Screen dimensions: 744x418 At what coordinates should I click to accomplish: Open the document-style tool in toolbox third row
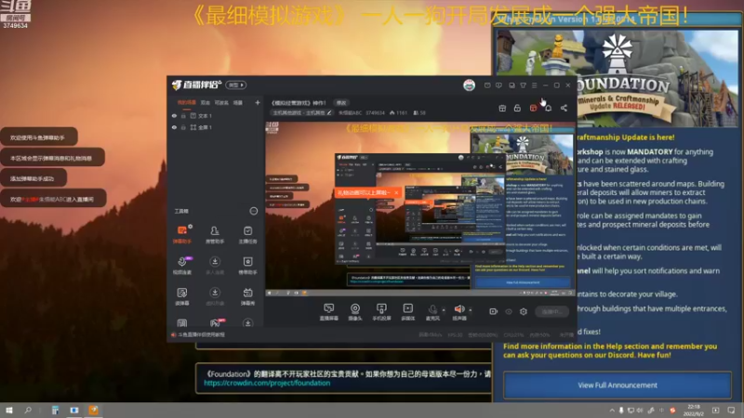click(182, 295)
